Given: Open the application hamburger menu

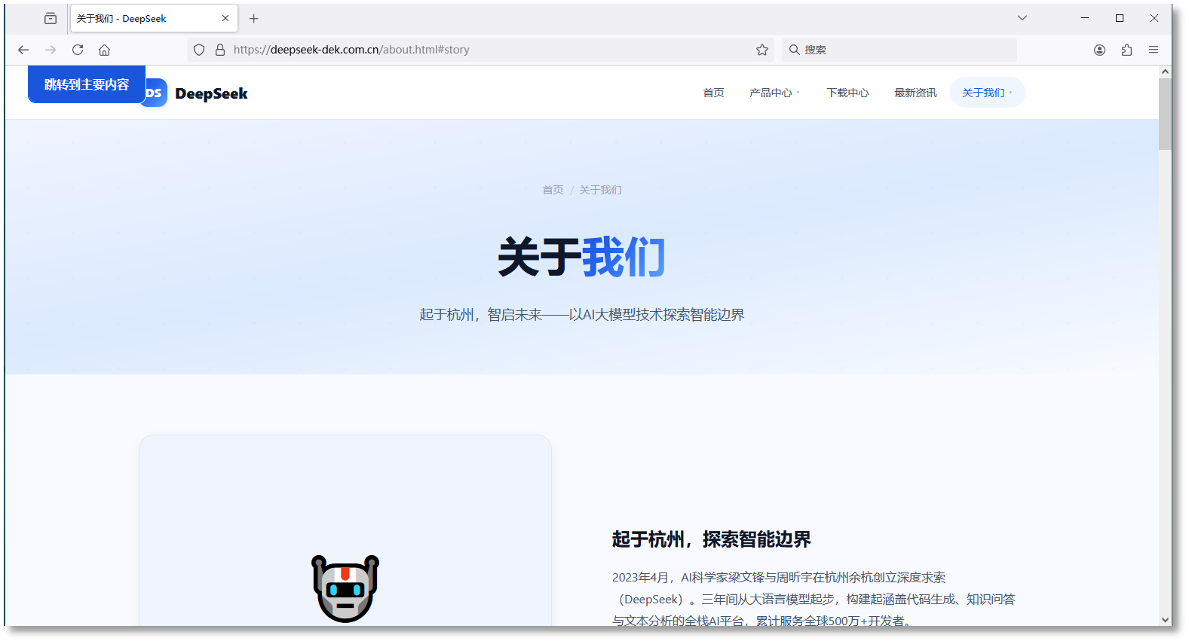Looking at the screenshot, I should tap(1154, 50).
